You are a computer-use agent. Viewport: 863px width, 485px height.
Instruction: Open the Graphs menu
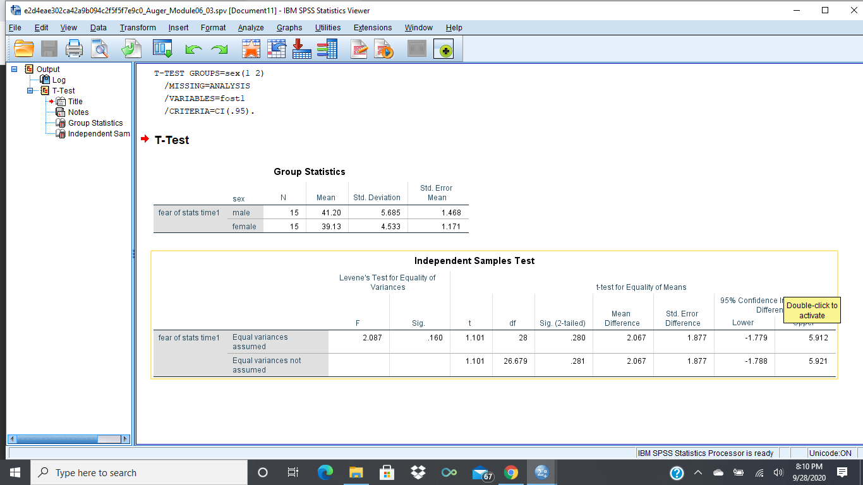pyautogui.click(x=289, y=27)
